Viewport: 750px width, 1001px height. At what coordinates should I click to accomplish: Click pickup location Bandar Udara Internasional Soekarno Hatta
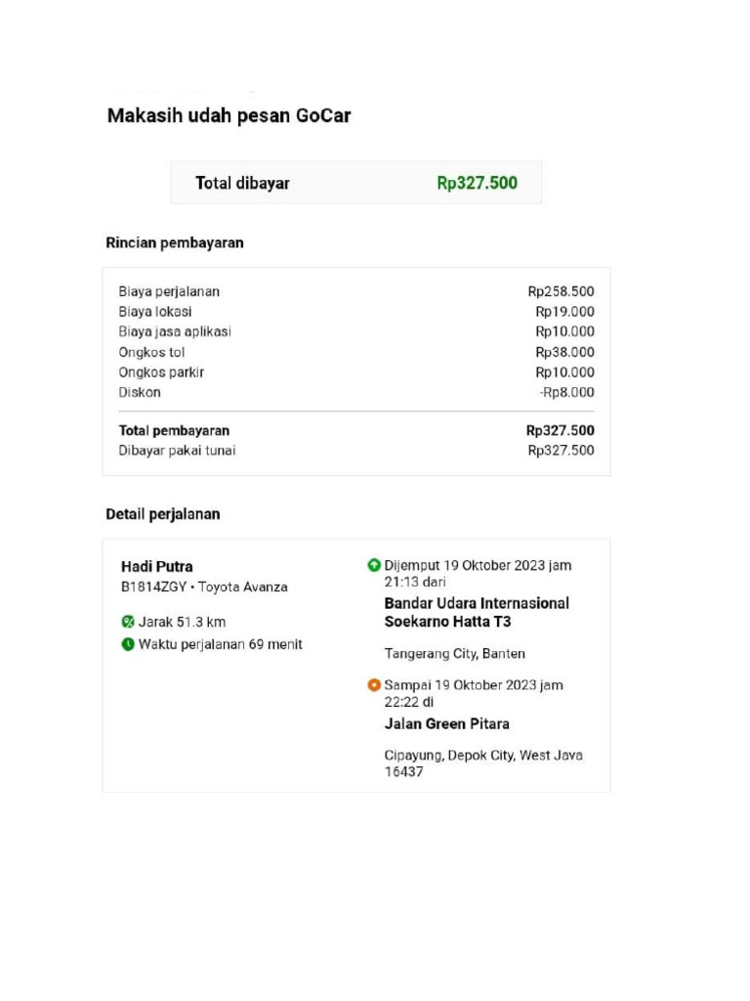tap(477, 612)
